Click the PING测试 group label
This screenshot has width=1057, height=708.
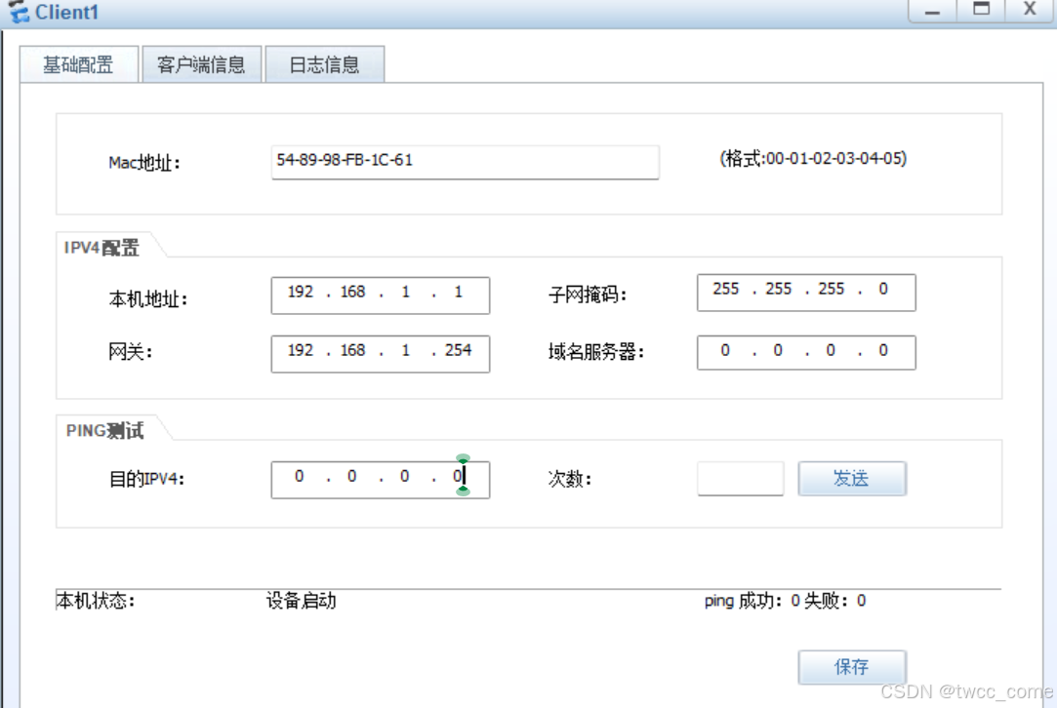104,430
